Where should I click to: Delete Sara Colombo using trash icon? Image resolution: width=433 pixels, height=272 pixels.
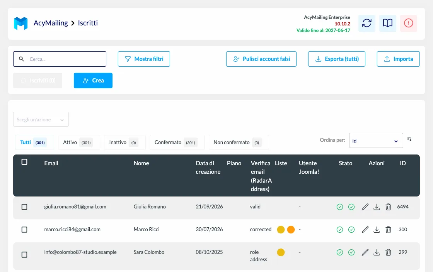point(388,252)
